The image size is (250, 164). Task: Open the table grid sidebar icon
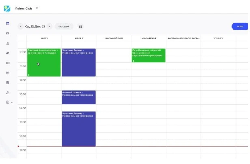[8, 73]
